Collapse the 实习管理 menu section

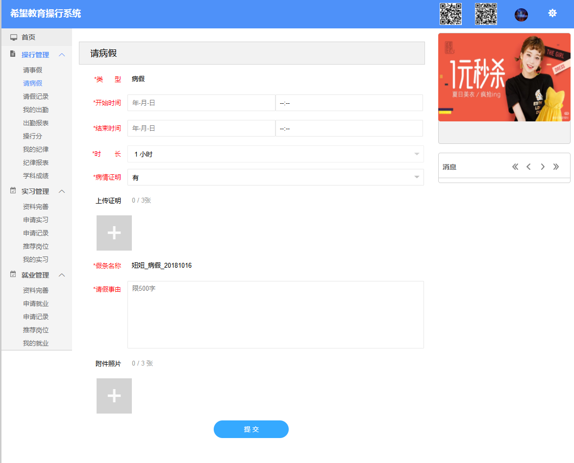(x=62, y=191)
